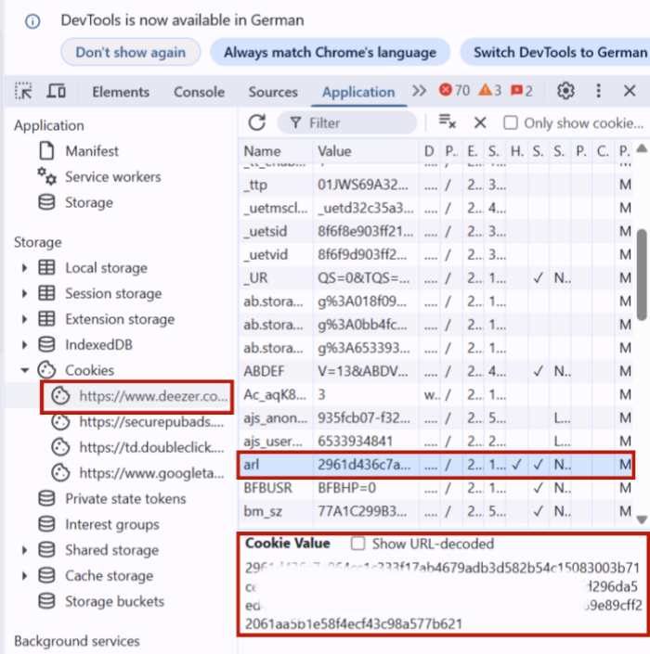This screenshot has height=654, width=650.
Task: Switch to the Elements tab
Action: [121, 92]
